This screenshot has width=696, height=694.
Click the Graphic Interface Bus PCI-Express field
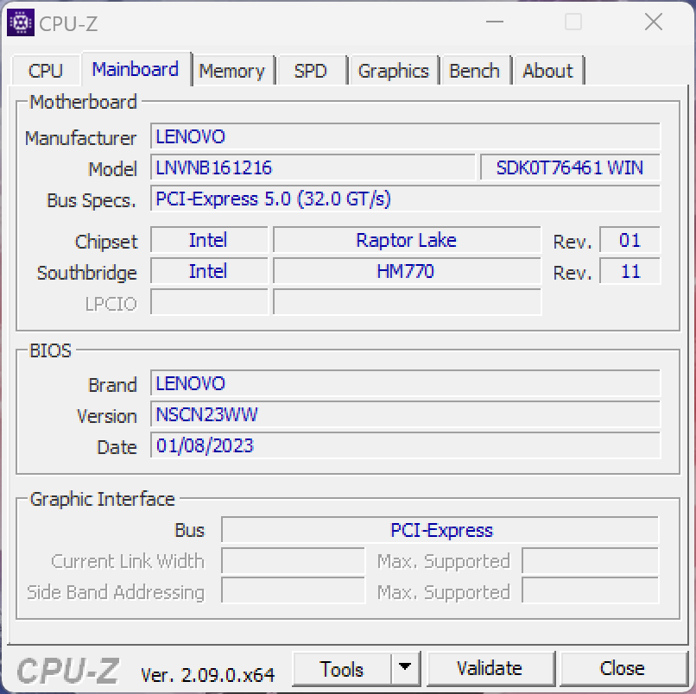(x=440, y=530)
